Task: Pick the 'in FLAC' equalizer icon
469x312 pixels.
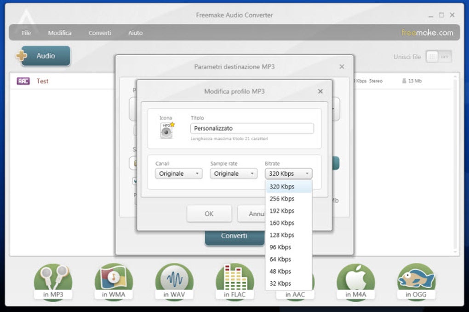Action: (235, 282)
